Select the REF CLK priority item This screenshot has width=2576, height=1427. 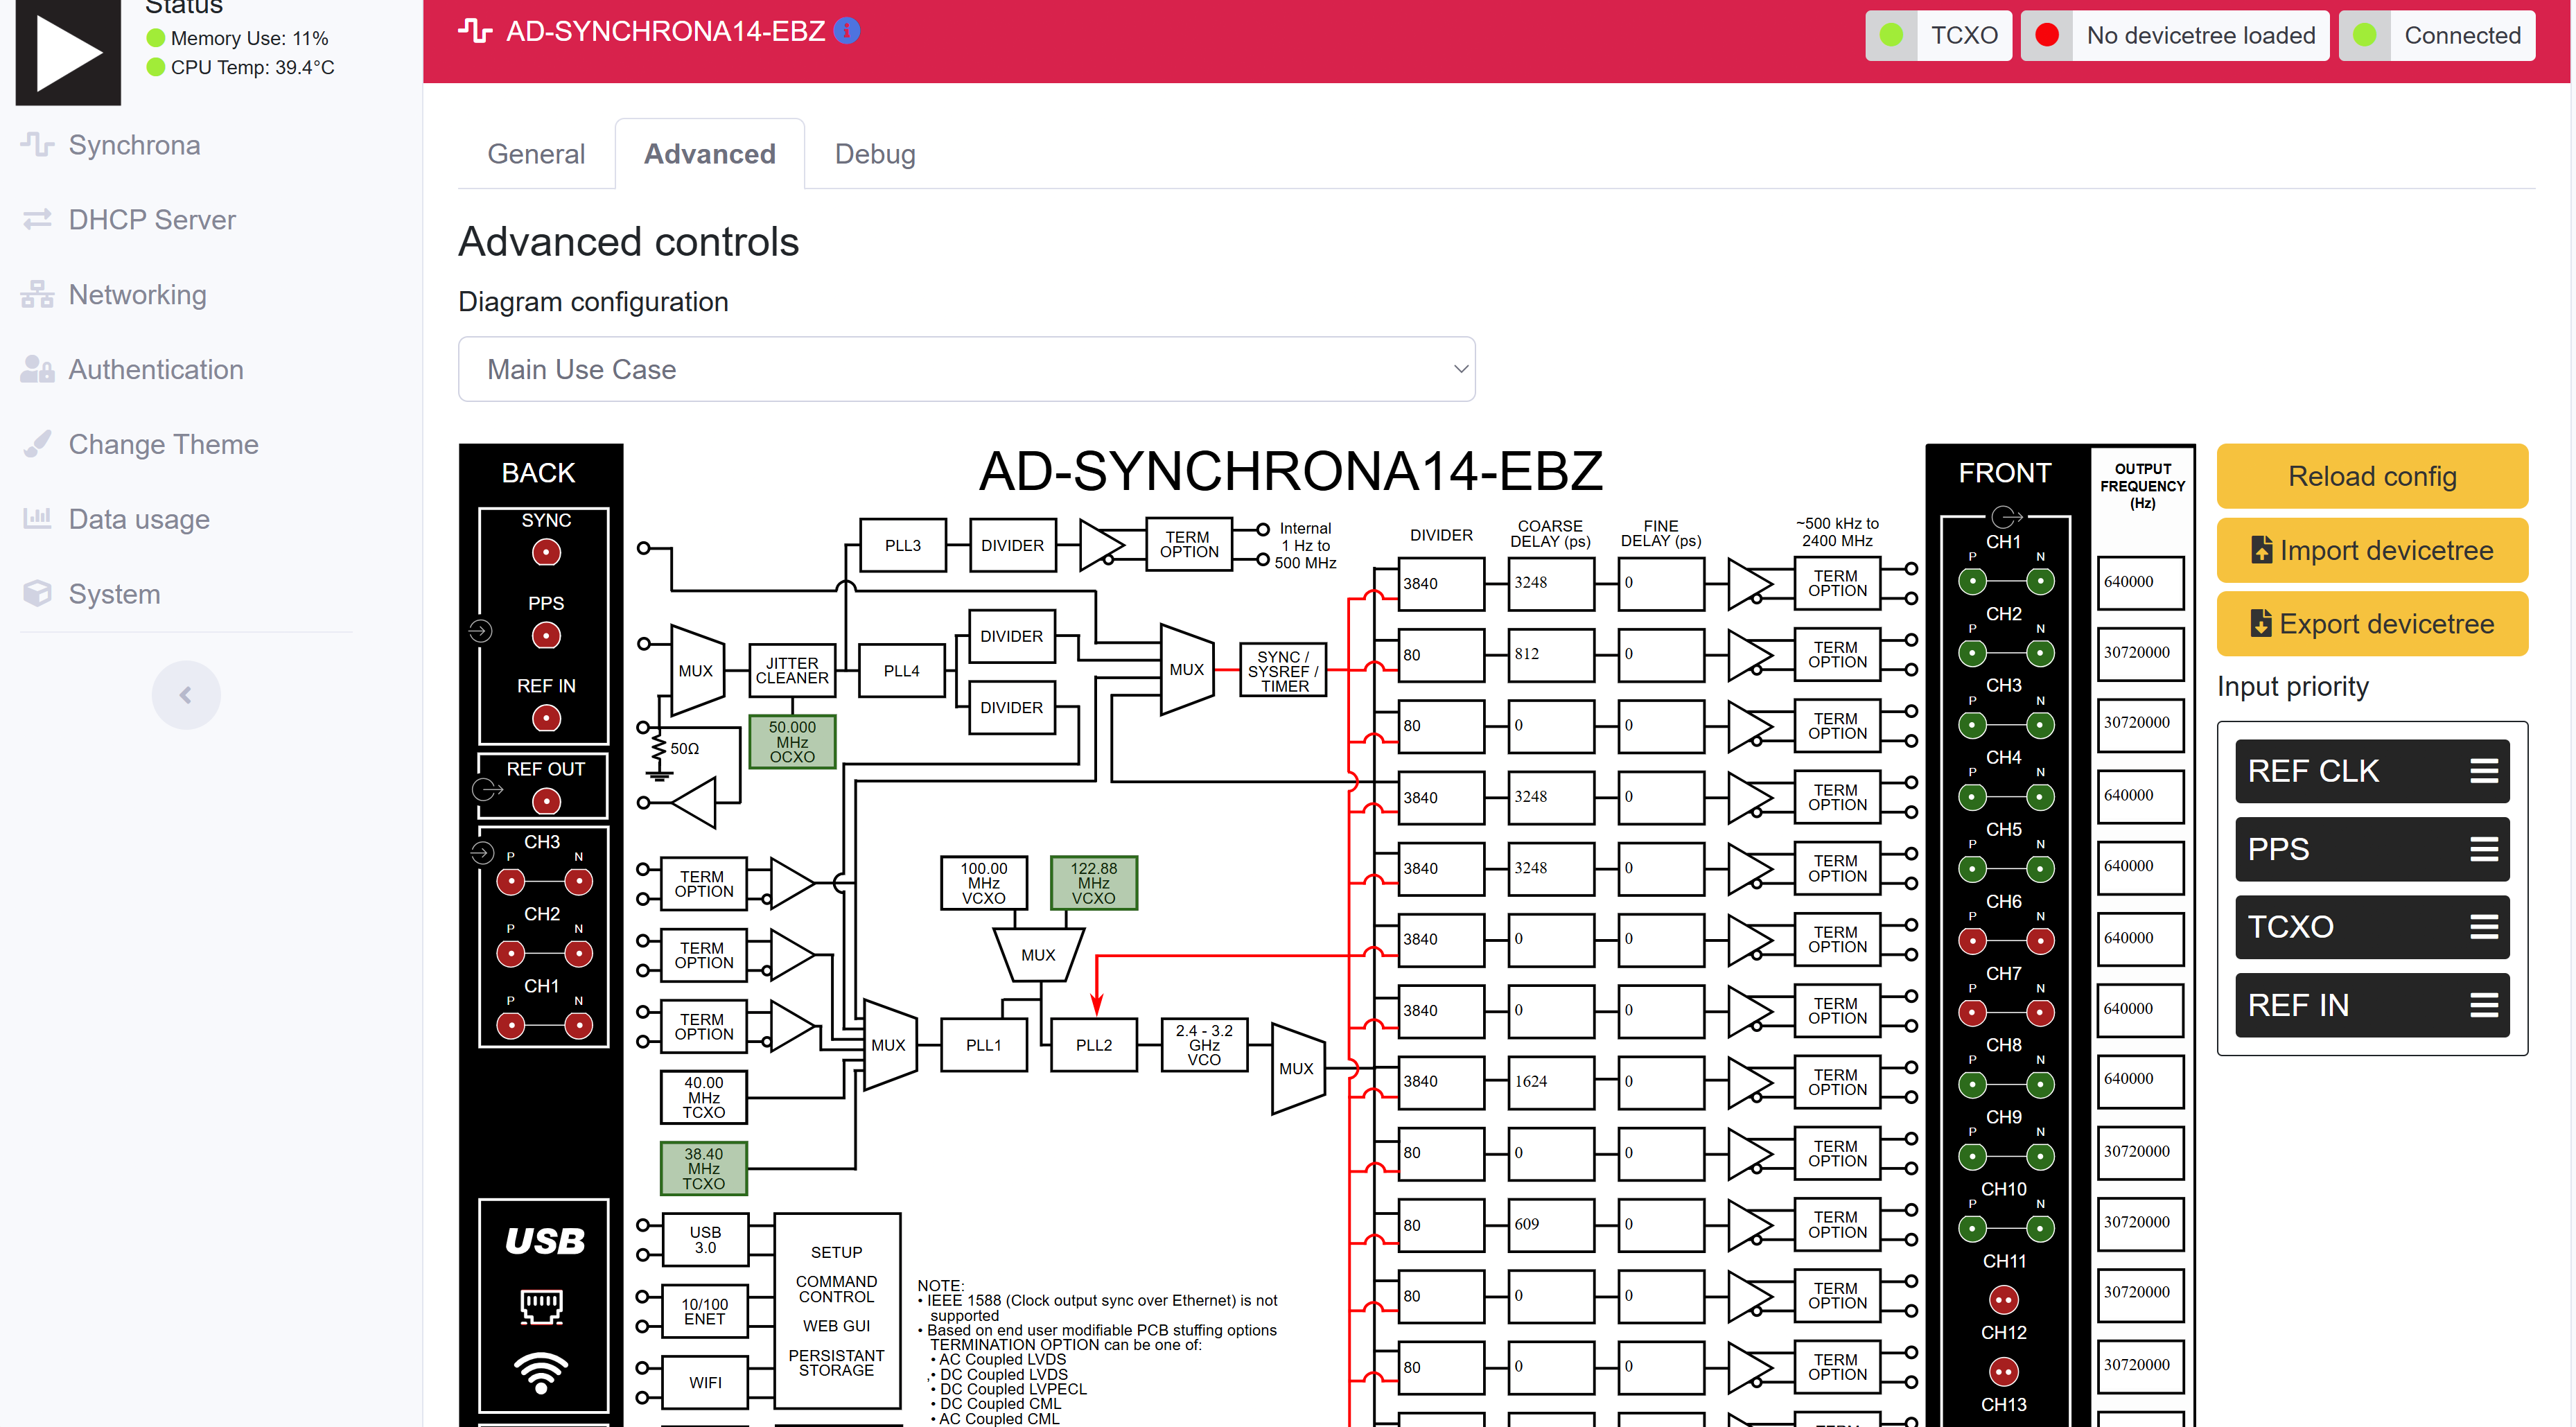point(2372,771)
